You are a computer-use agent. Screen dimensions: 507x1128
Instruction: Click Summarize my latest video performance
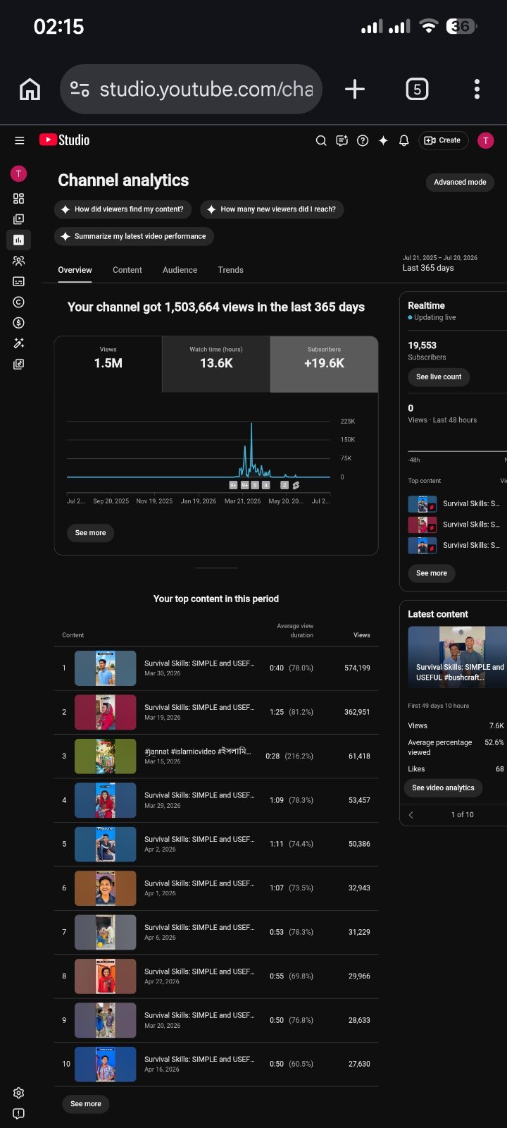(134, 236)
